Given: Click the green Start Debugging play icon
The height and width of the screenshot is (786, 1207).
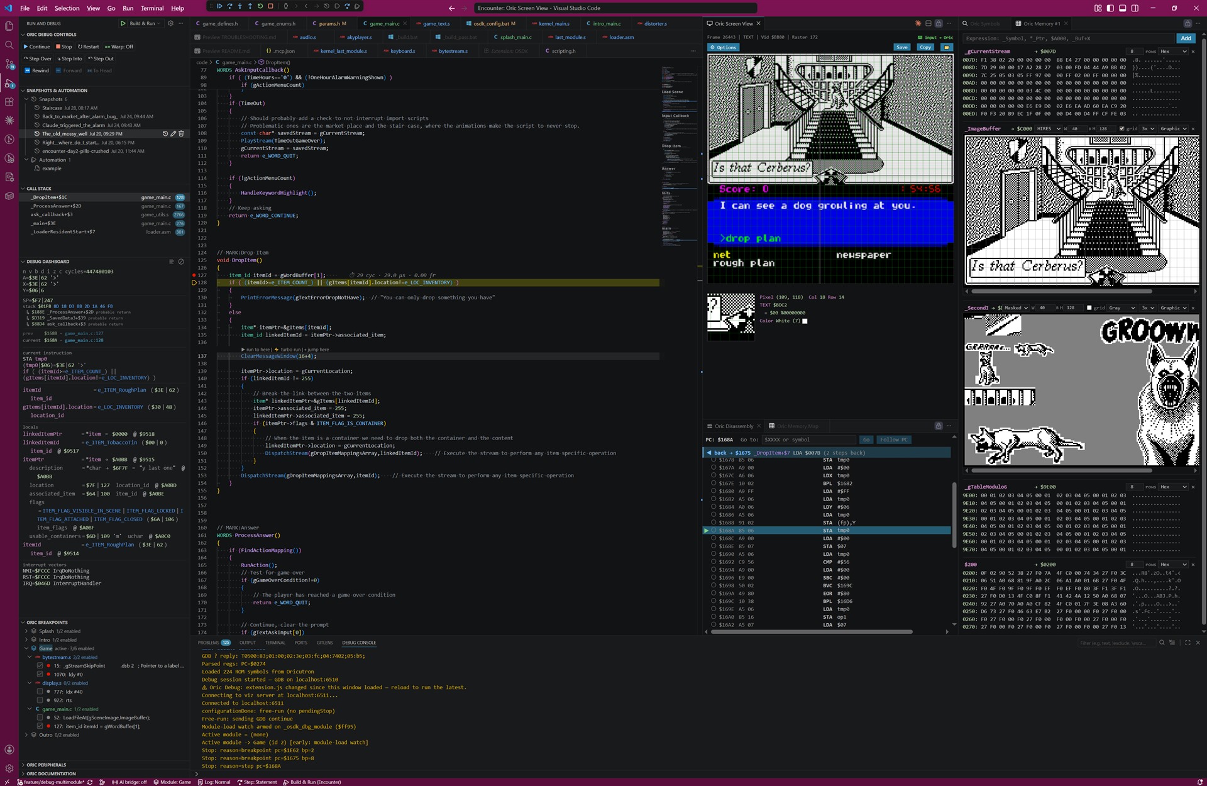Looking at the screenshot, I should click(123, 23).
